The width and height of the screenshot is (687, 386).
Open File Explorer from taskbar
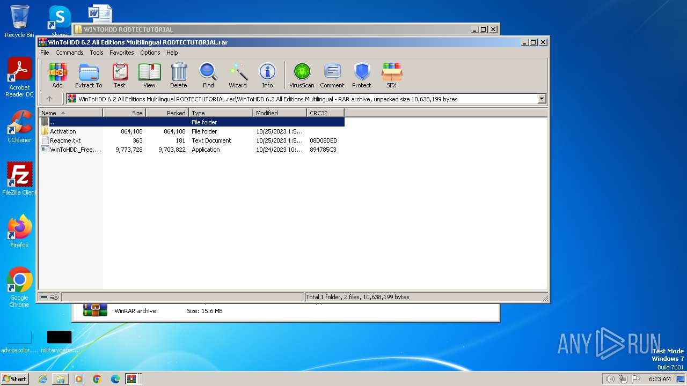61,379
